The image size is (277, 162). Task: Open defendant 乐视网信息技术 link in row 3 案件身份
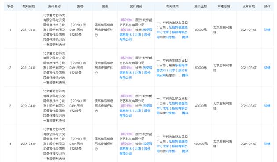(x=135, y=110)
